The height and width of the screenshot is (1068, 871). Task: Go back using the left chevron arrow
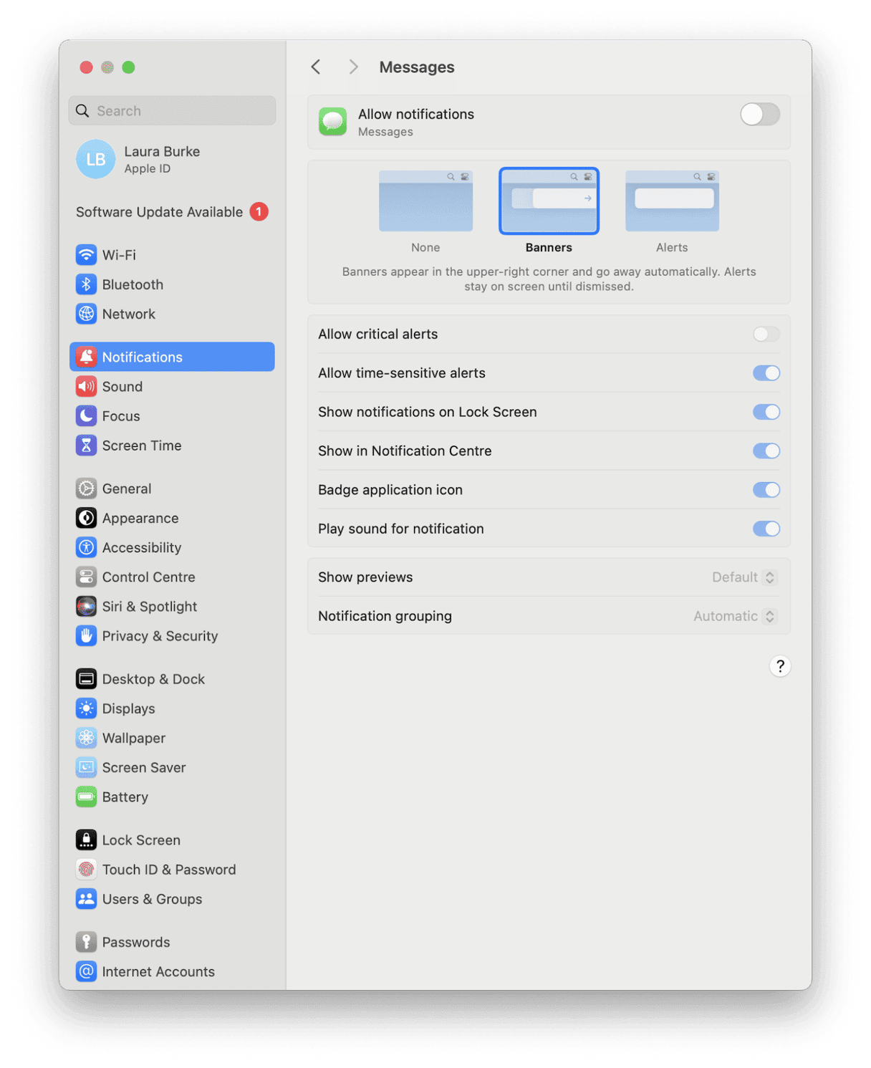click(316, 67)
